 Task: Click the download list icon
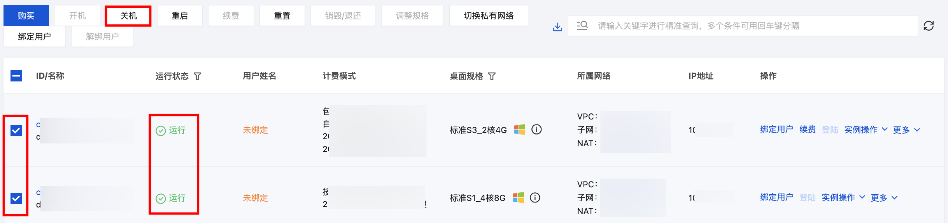point(557,26)
